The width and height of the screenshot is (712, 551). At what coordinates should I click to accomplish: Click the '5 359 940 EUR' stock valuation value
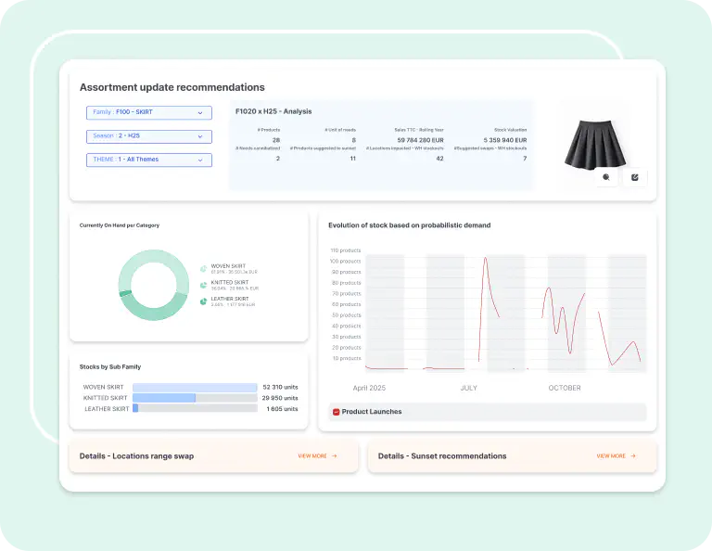[505, 140]
